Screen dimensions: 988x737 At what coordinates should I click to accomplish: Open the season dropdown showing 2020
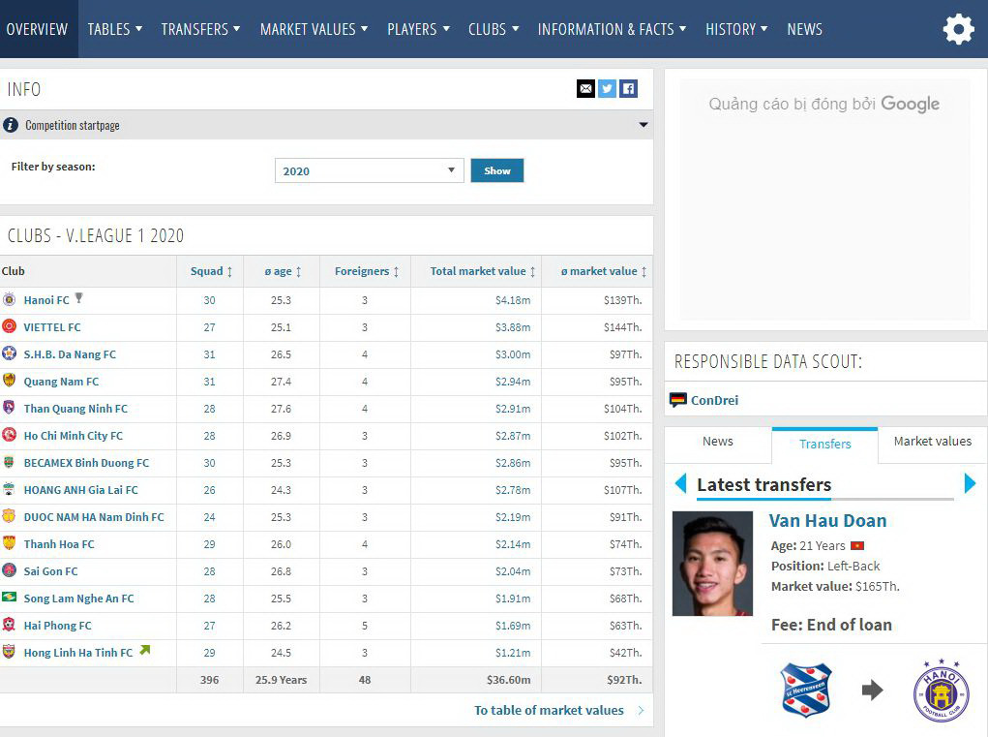coord(368,169)
